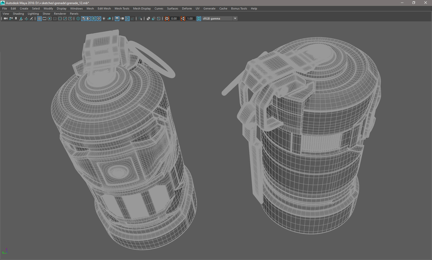Toggle color management ON button

[199, 19]
